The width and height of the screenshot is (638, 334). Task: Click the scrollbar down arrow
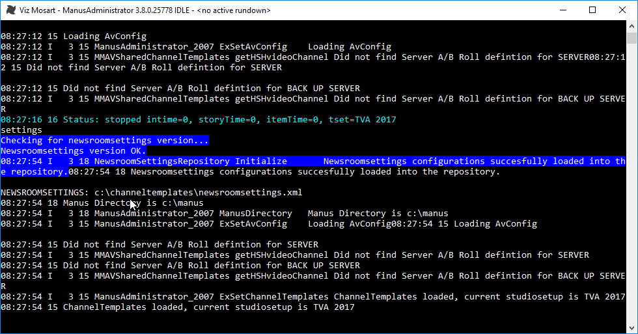point(631,327)
